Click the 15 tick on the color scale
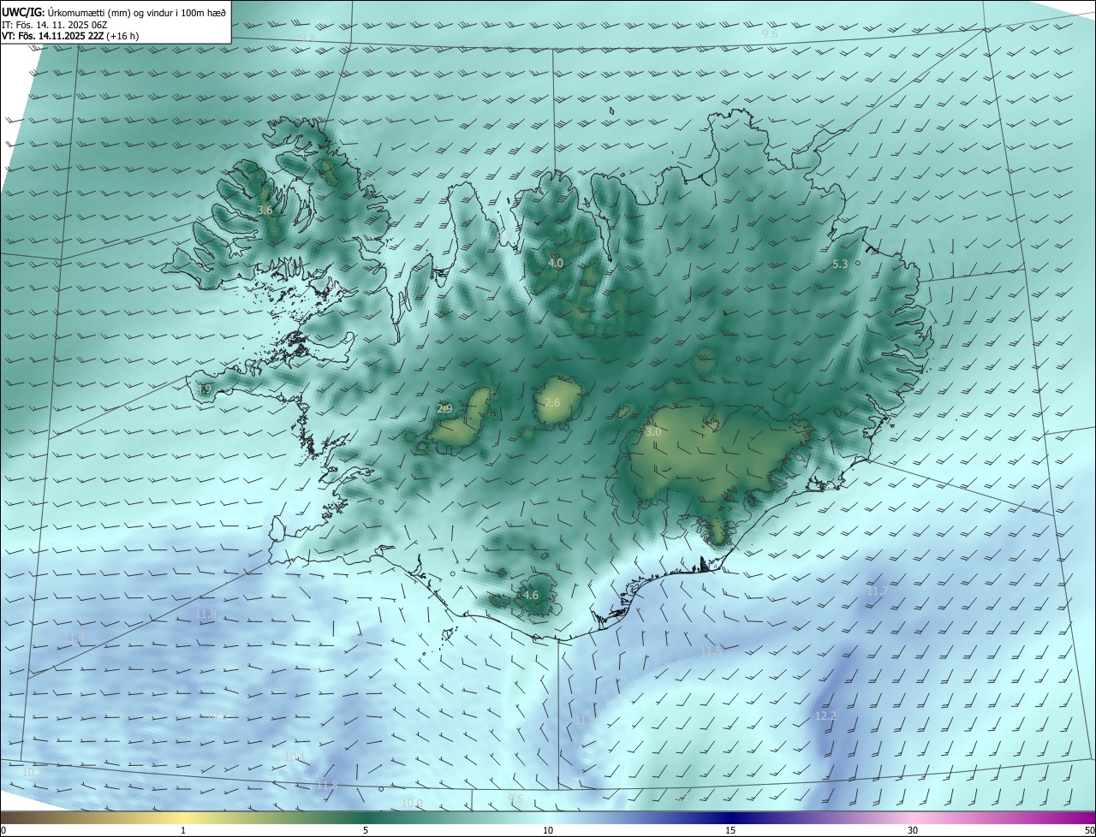The width and height of the screenshot is (1096, 837). coord(730,830)
